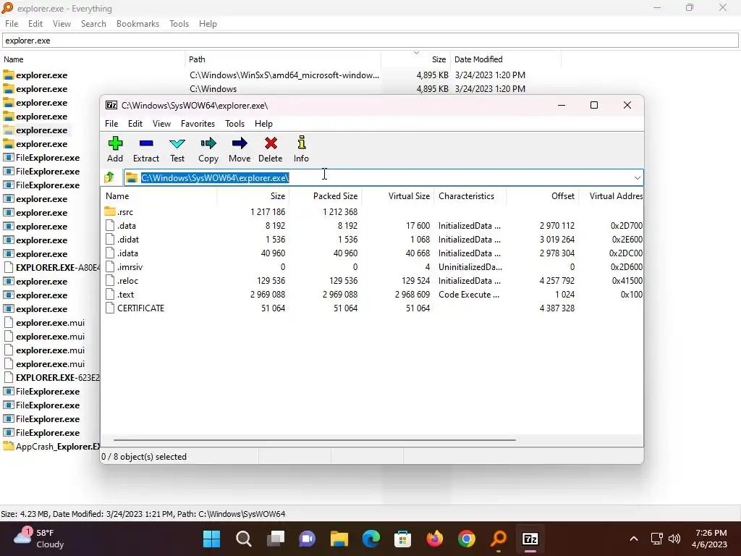741x556 pixels.
Task: Show hidden tray icons
Action: (634, 539)
